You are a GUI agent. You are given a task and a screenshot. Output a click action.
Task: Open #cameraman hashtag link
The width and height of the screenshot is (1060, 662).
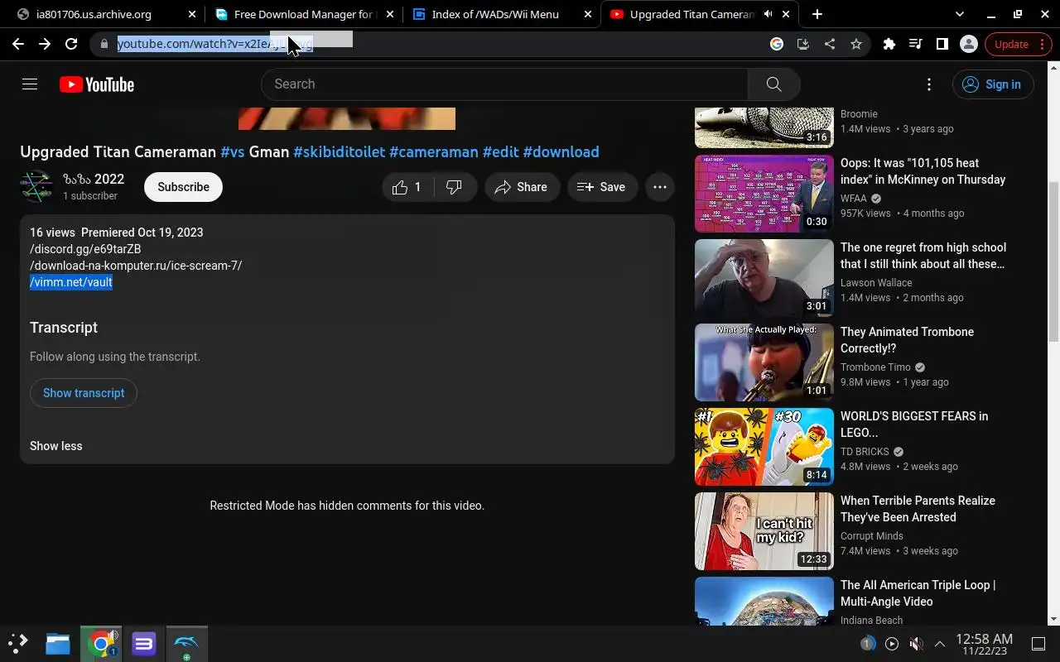click(434, 152)
